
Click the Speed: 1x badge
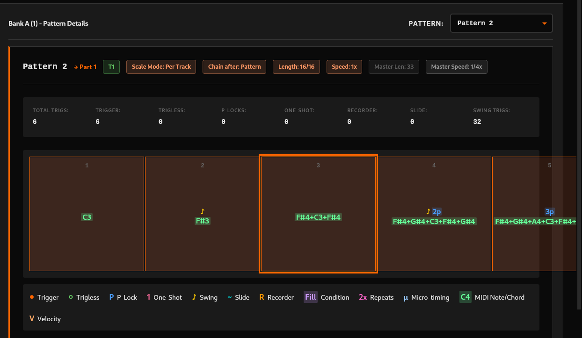click(344, 67)
